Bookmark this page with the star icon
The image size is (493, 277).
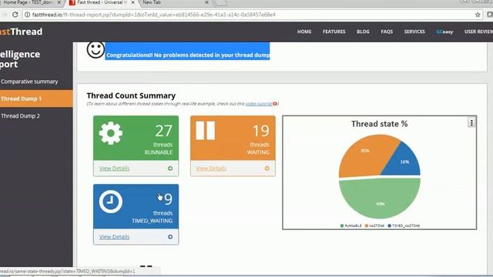478,15
